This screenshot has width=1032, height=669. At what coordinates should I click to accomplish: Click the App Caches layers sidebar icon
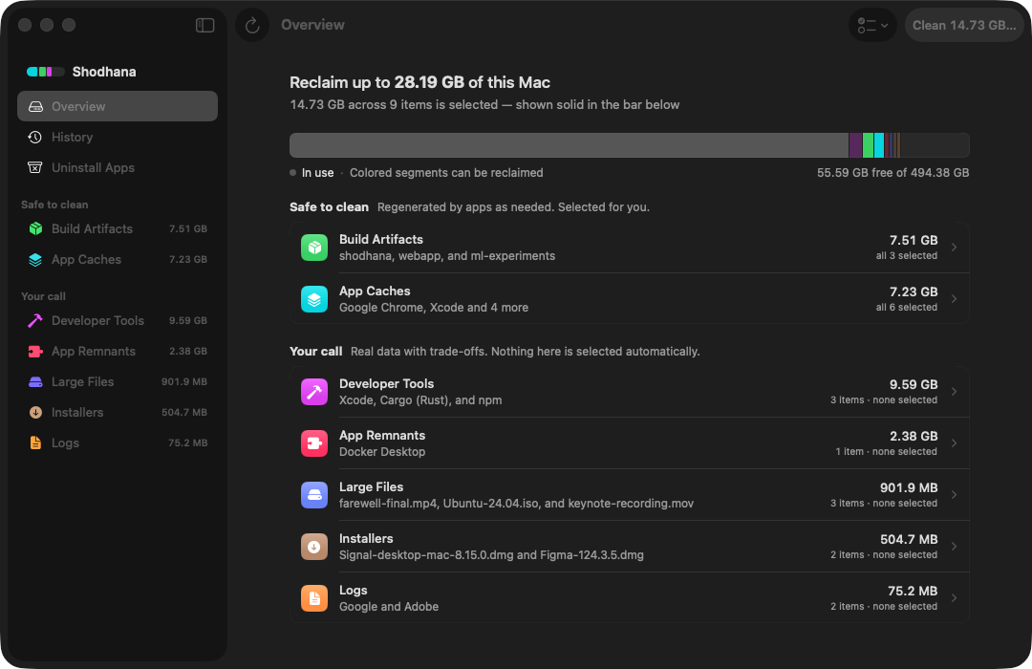35,259
